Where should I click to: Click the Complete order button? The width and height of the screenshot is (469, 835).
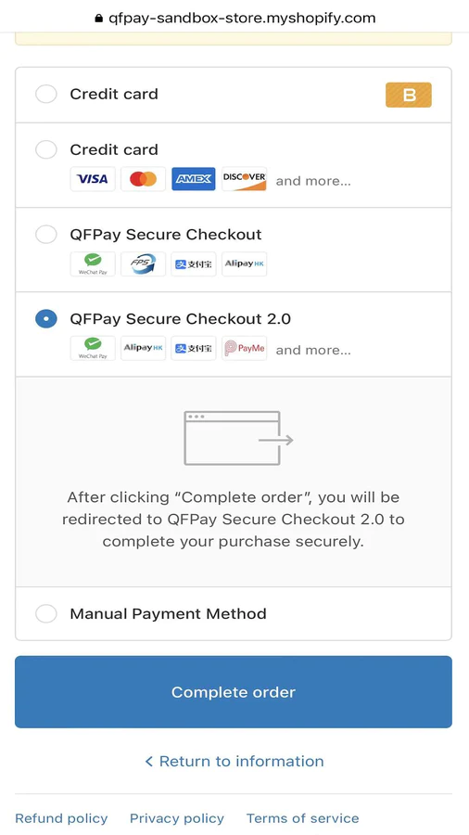tap(234, 692)
